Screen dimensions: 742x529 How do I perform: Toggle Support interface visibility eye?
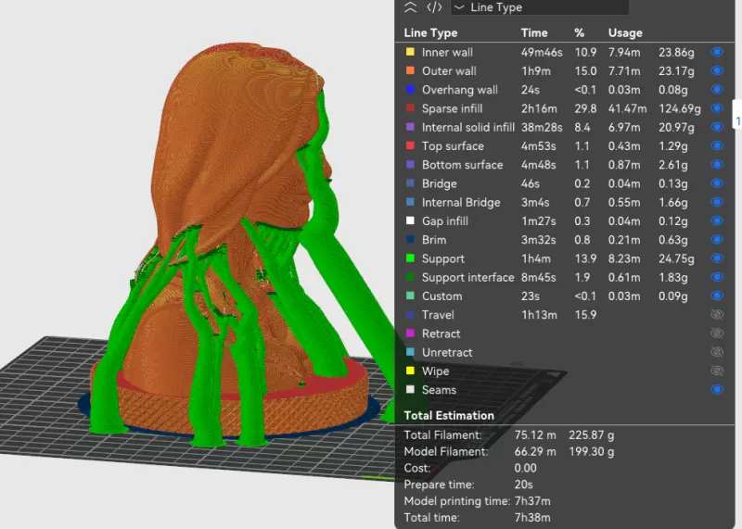pos(716,278)
